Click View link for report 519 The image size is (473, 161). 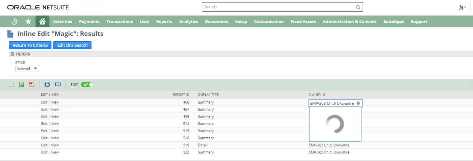point(55,145)
